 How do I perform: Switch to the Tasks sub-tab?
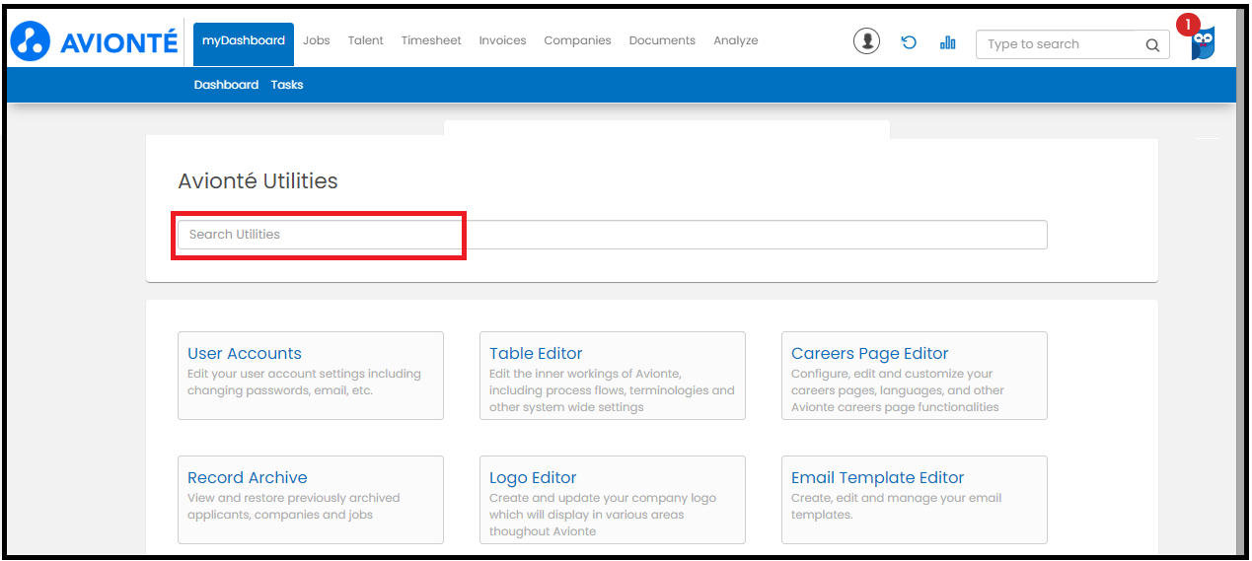coord(287,85)
